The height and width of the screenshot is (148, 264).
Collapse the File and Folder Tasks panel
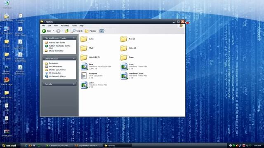tap(74, 38)
